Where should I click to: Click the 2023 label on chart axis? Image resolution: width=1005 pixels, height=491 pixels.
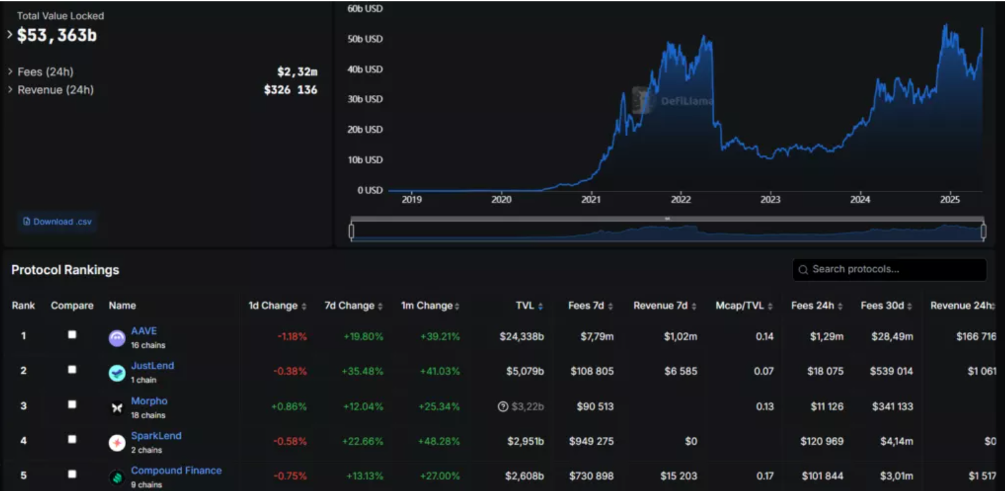click(770, 199)
